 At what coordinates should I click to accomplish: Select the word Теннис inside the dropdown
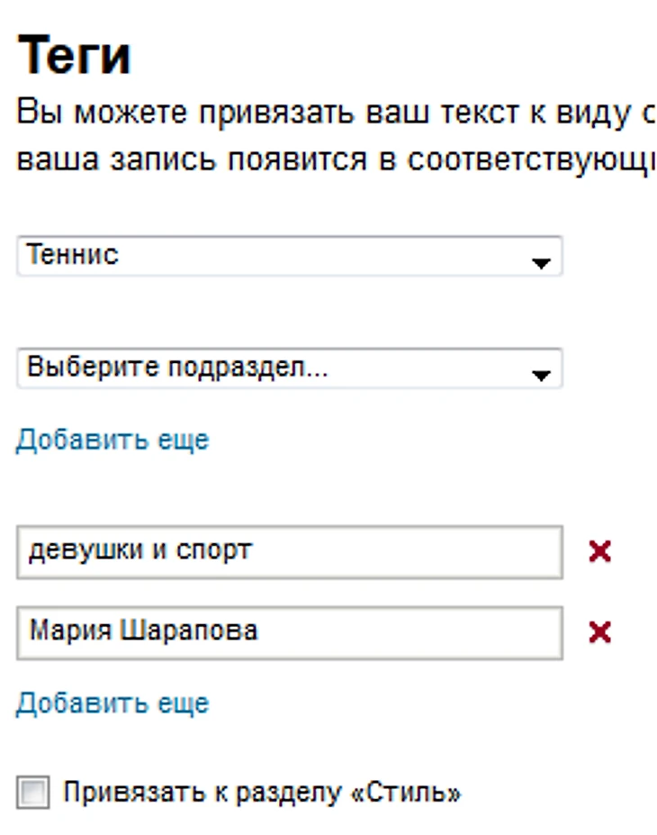(x=72, y=254)
